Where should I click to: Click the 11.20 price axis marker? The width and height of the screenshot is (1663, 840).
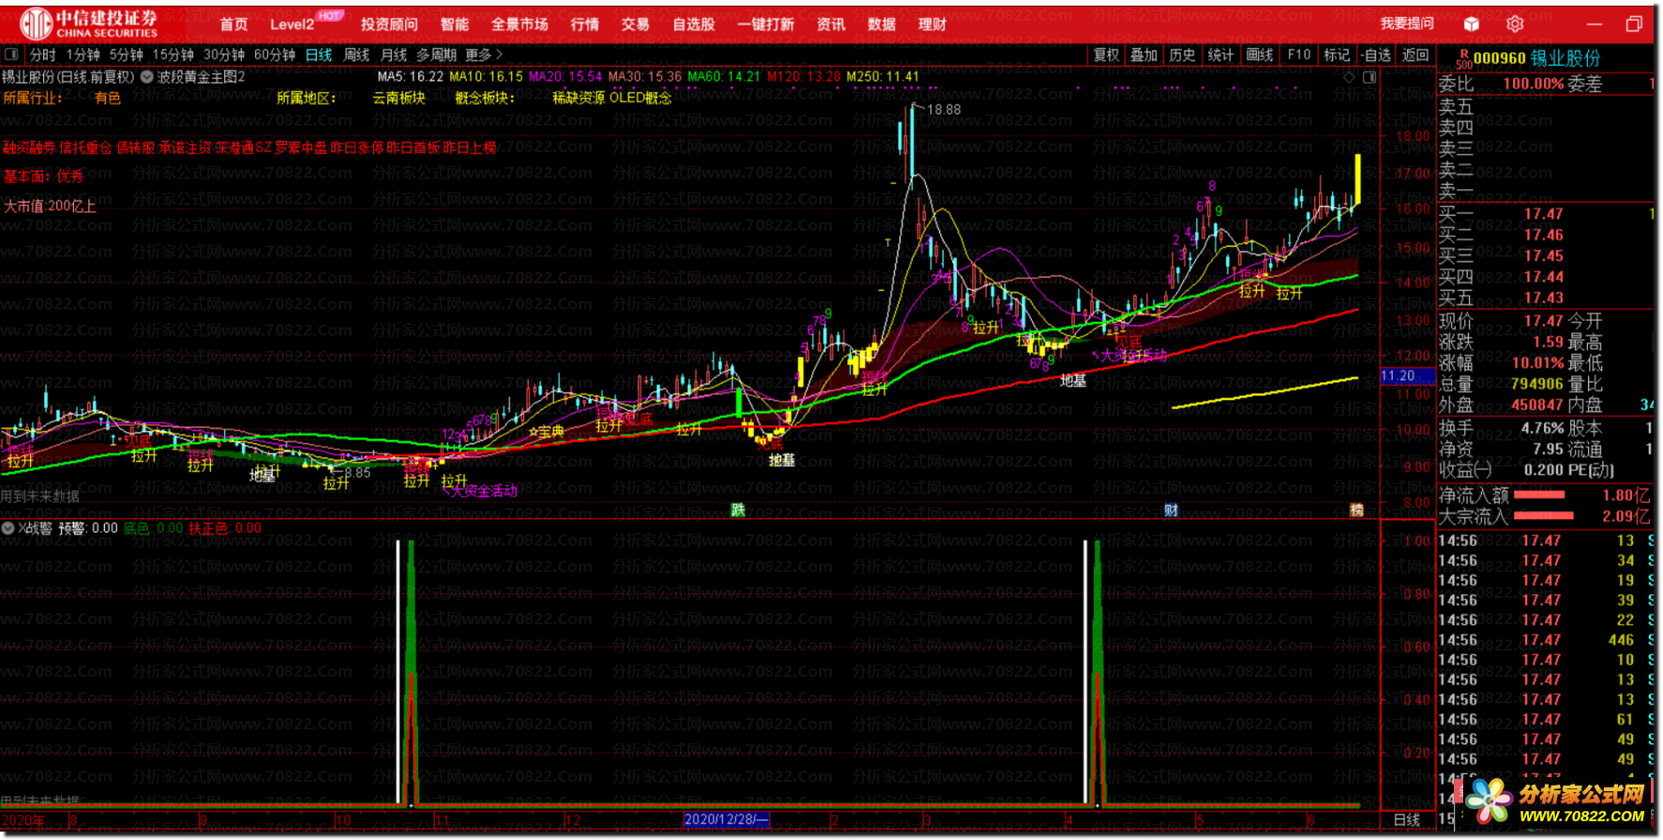pos(1407,376)
